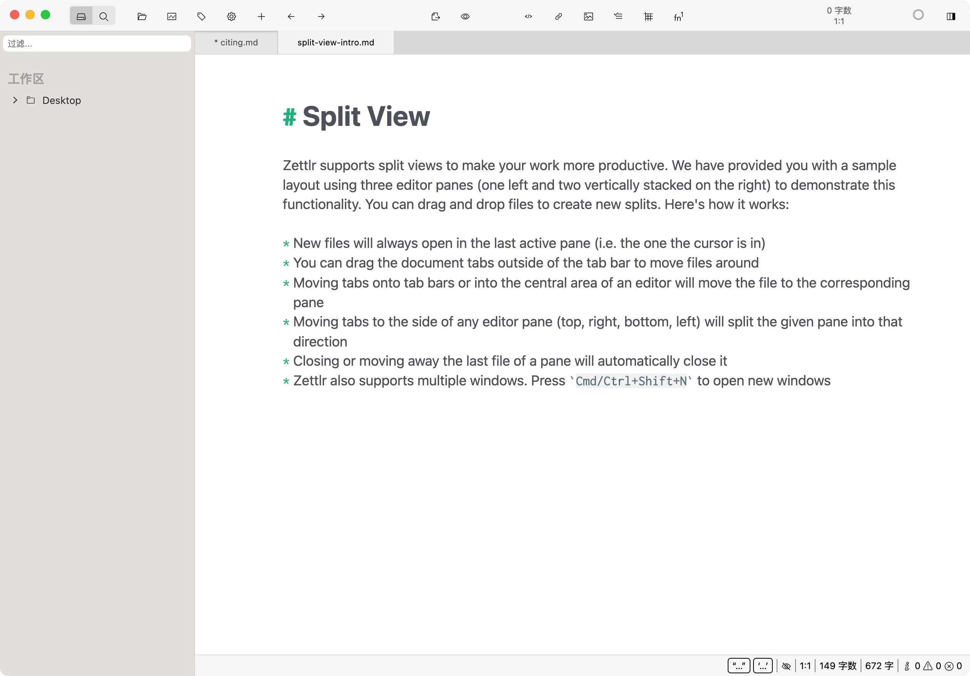Click the warning triangle diagnostics icon
Viewport: 970px width, 676px height.
[928, 666]
